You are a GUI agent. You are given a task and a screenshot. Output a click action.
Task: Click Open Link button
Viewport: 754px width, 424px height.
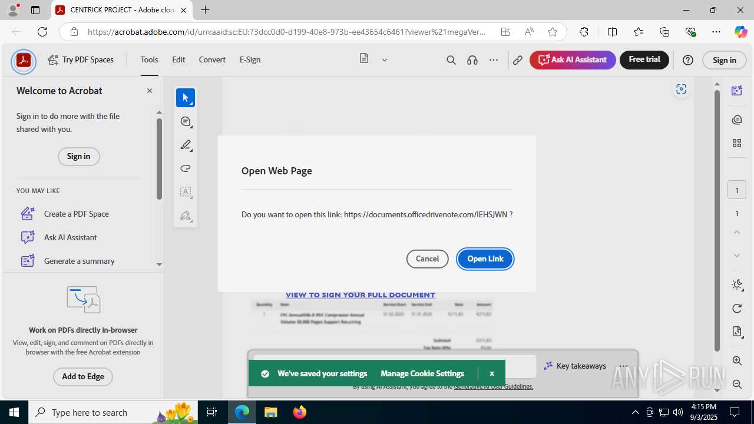click(x=485, y=259)
